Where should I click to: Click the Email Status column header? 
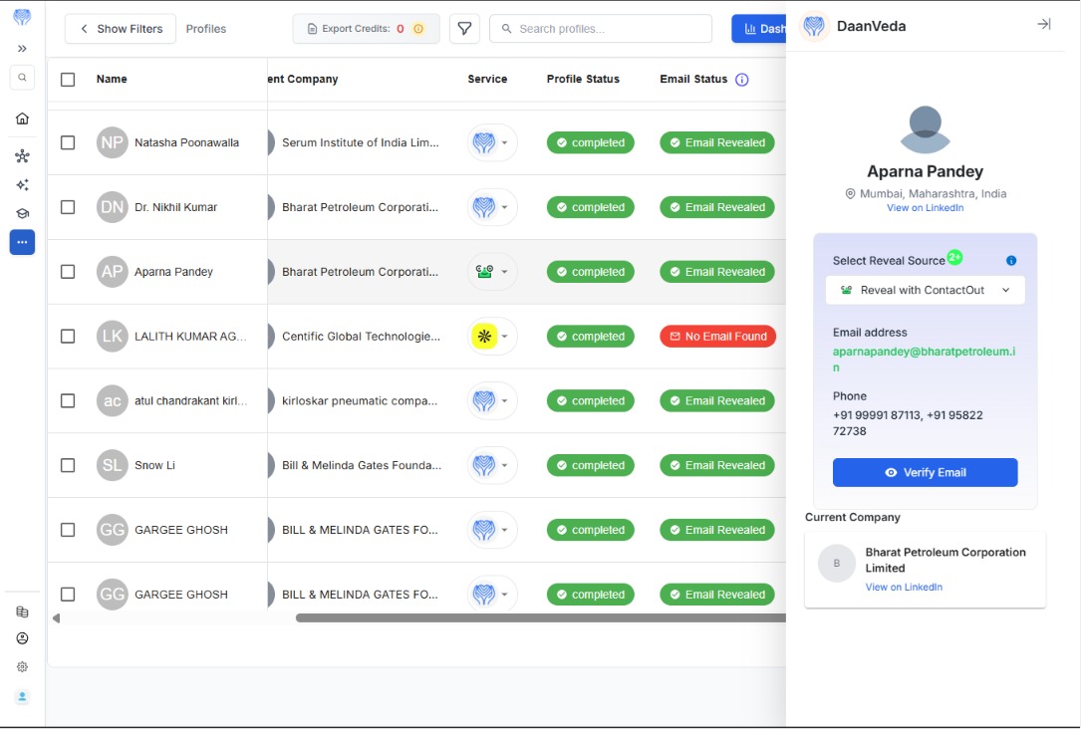693,80
